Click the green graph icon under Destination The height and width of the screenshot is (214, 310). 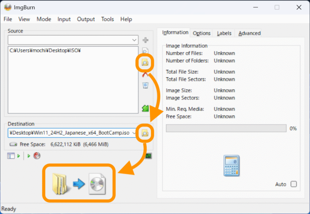(x=149, y=156)
